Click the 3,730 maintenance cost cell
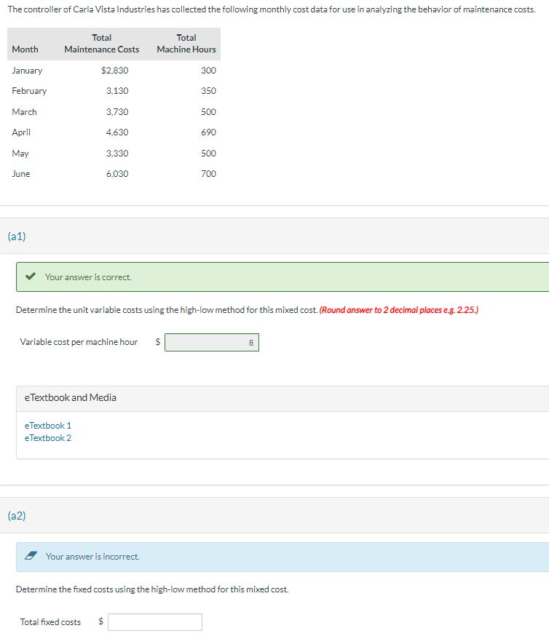549x644 pixels. [117, 112]
